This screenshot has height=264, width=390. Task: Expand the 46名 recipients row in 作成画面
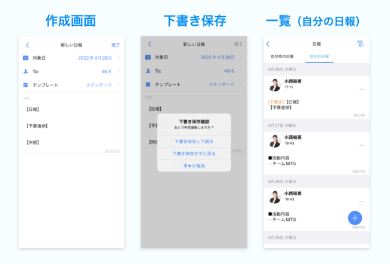pos(108,71)
